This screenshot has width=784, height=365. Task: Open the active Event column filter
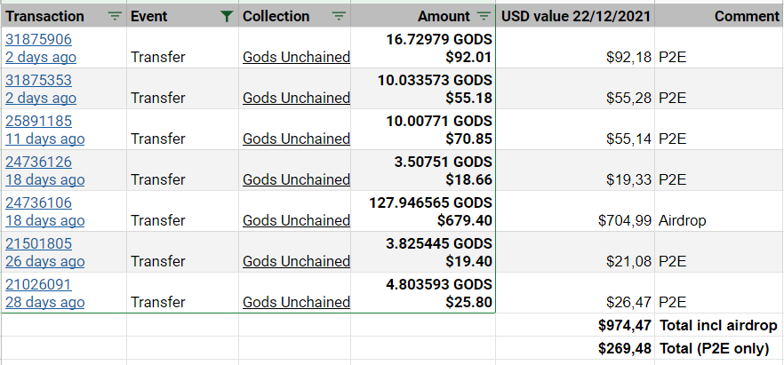(x=227, y=17)
